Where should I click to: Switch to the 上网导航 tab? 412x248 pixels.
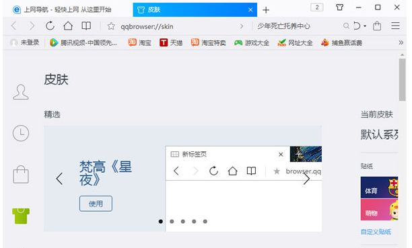[68, 9]
